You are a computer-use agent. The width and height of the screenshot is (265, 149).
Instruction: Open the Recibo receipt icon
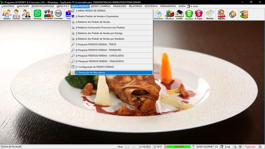coord(210,15)
